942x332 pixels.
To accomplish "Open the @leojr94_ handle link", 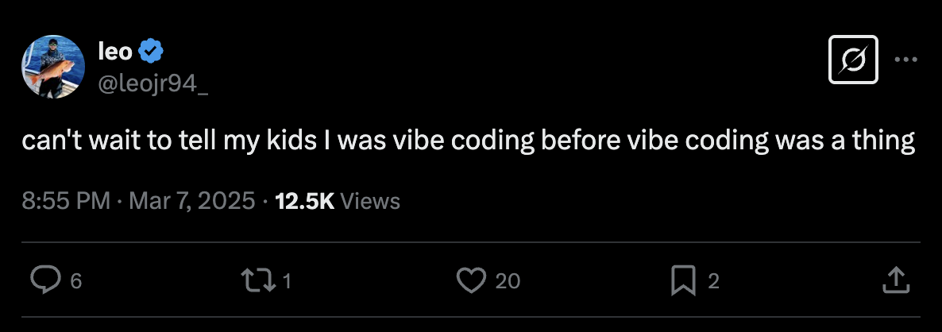I will tap(153, 86).
